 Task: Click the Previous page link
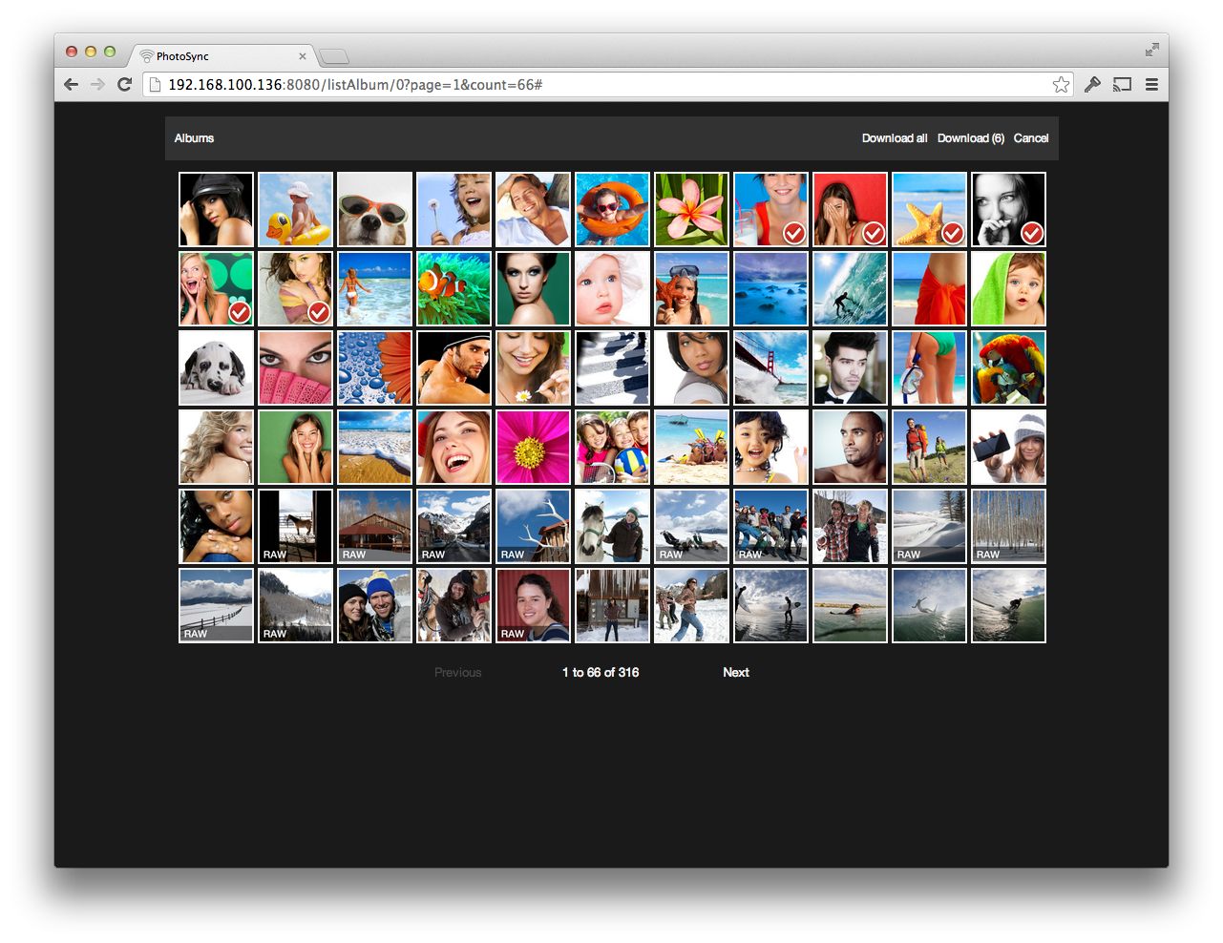[x=458, y=672]
